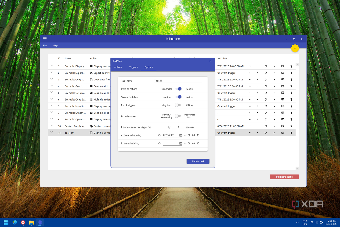Open volume control in system tray
340x227 pixels.
pyautogui.click(x=316, y=222)
